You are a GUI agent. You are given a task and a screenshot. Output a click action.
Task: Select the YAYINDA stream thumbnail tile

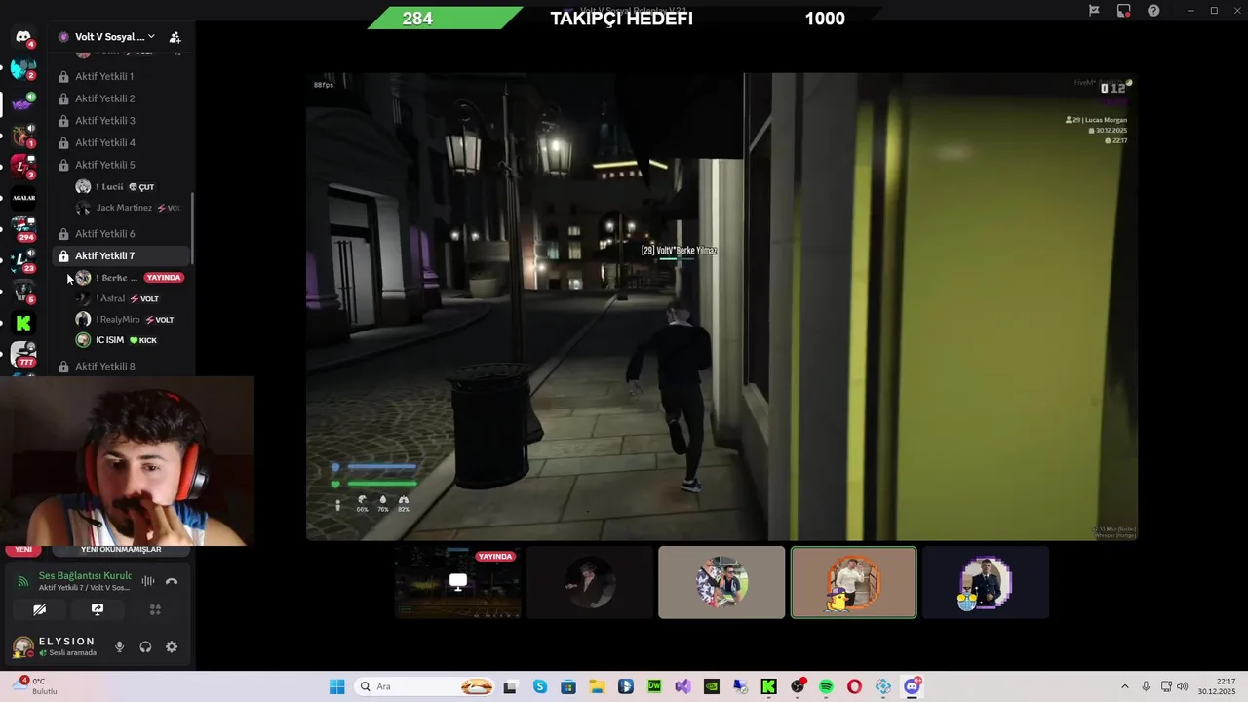coord(458,582)
